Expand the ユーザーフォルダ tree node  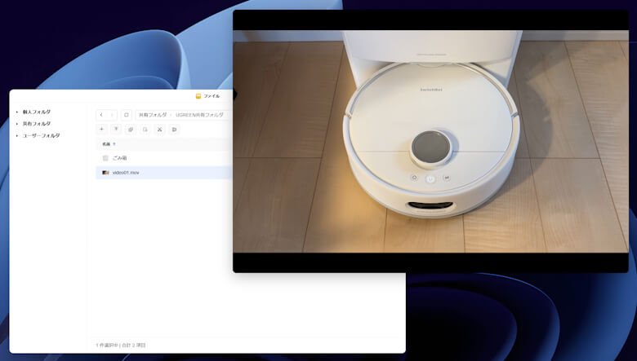tap(17, 135)
